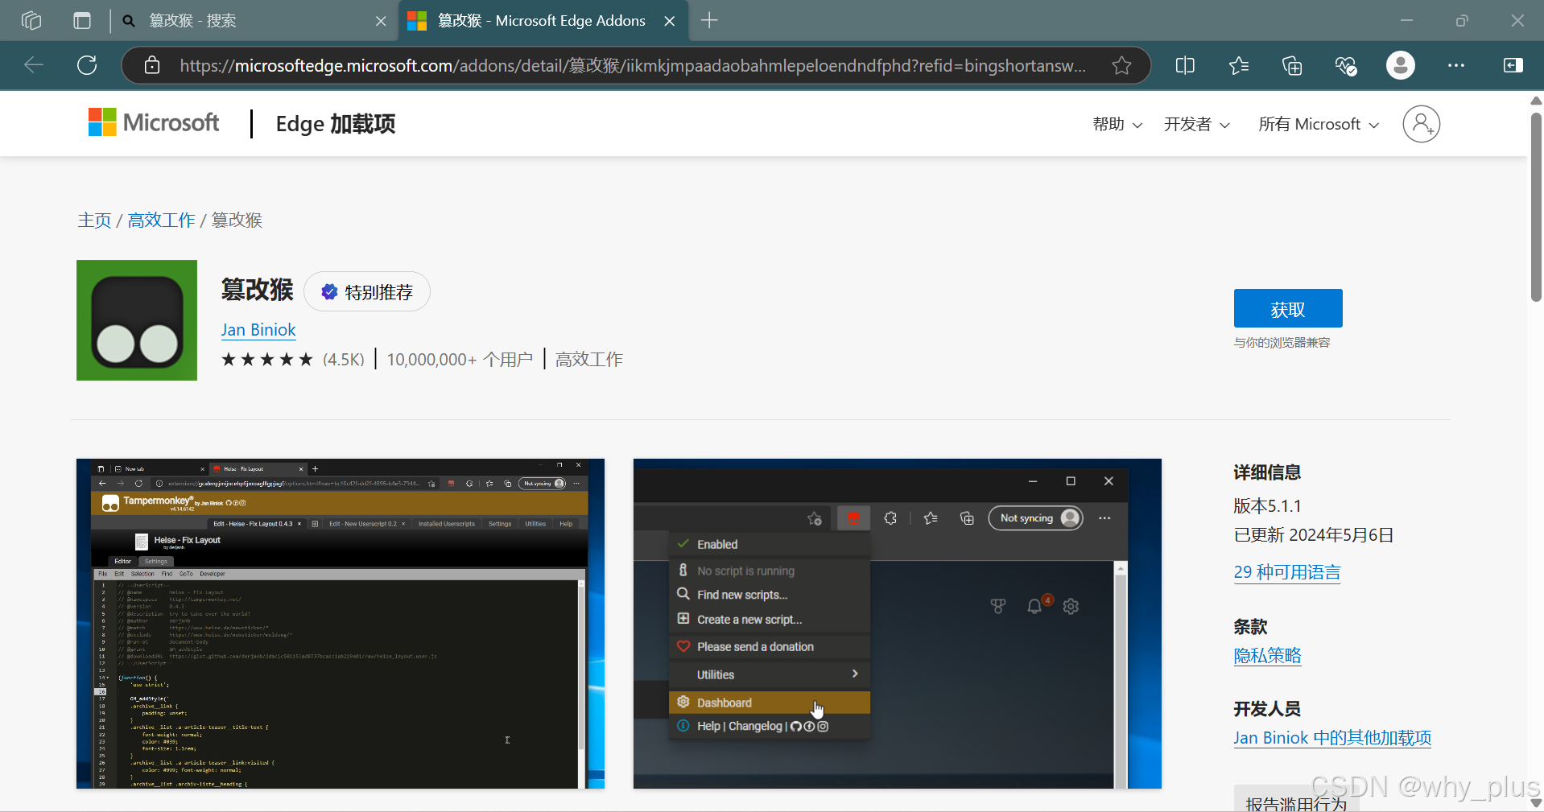Image resolution: width=1544 pixels, height=812 pixels.
Task: Open the tab actions menu icon
Action: click(82, 20)
